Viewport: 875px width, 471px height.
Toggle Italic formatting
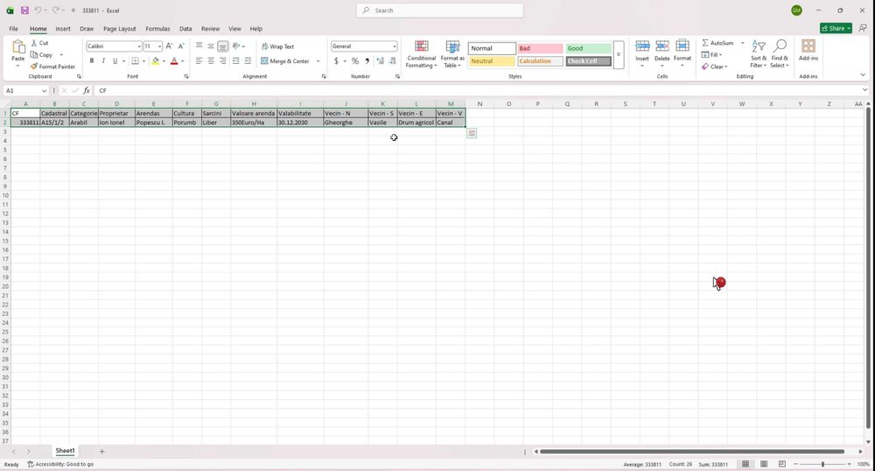103,60
